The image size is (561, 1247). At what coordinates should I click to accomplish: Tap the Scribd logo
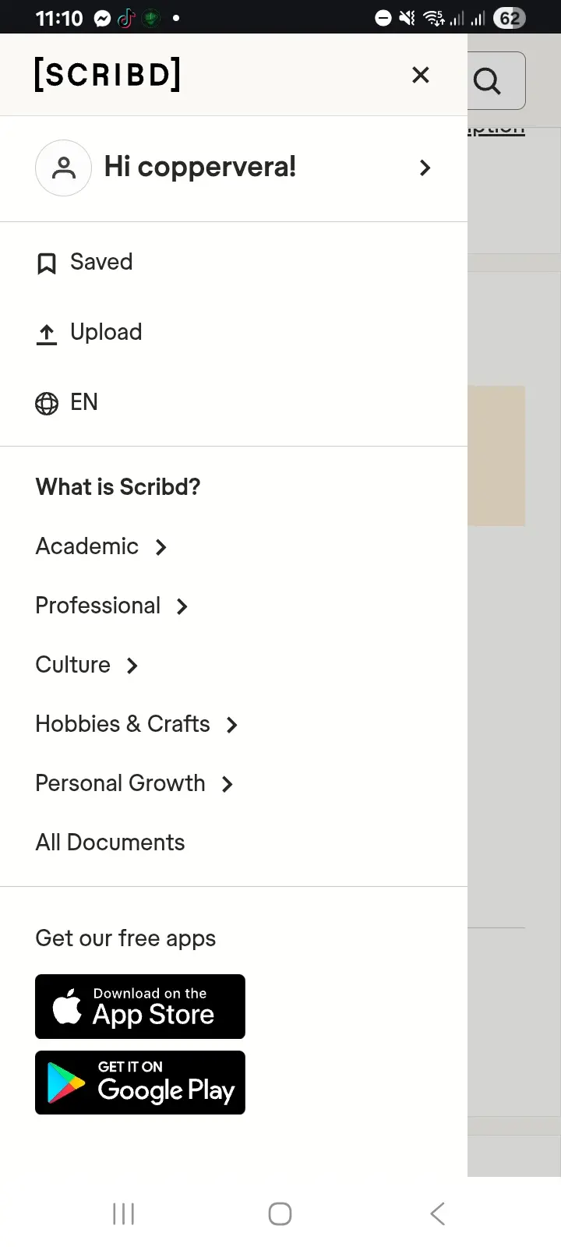(108, 75)
